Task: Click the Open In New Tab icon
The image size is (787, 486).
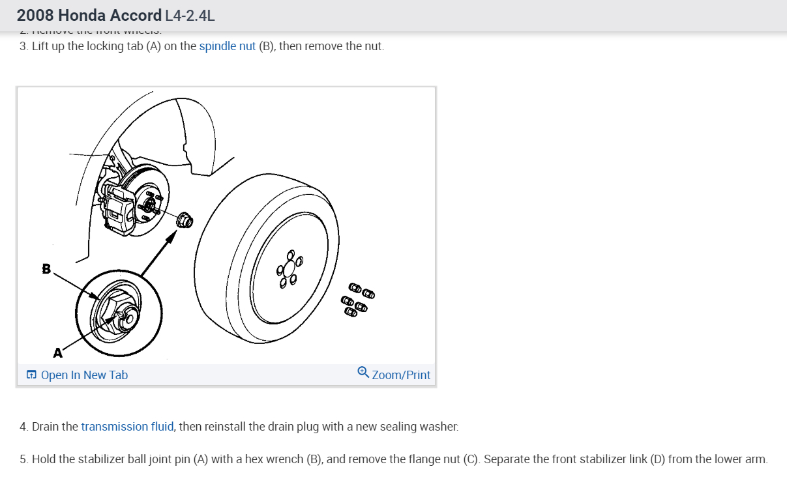Action: (31, 375)
